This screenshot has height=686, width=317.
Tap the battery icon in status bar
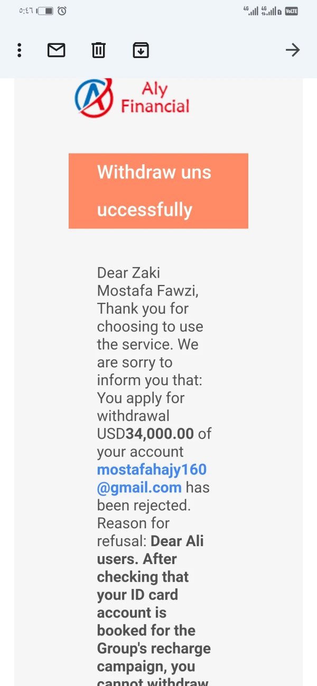[46, 11]
